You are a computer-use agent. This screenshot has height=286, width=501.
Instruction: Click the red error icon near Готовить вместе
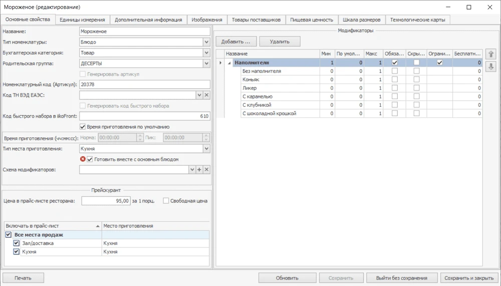click(83, 159)
